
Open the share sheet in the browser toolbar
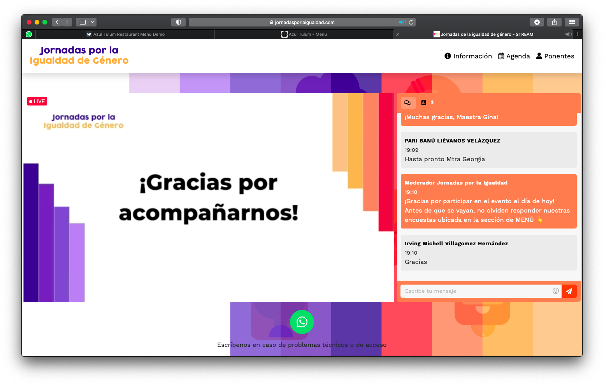coord(554,22)
